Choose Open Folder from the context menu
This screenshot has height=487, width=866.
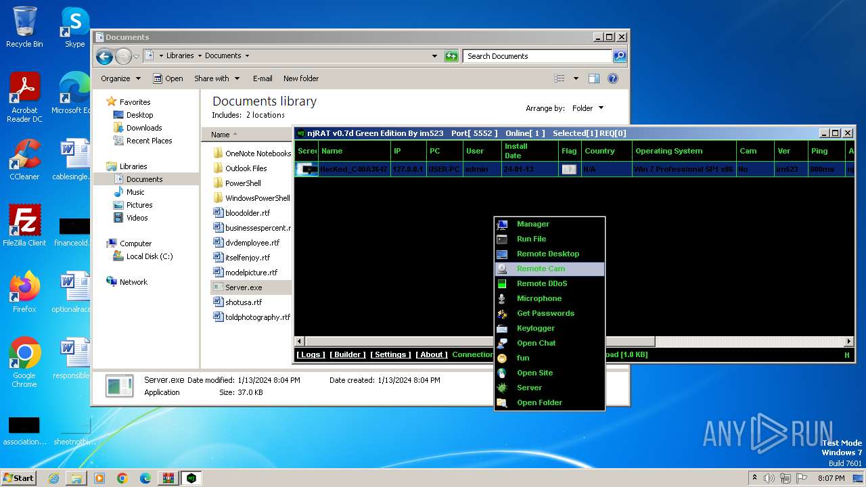[549, 402]
